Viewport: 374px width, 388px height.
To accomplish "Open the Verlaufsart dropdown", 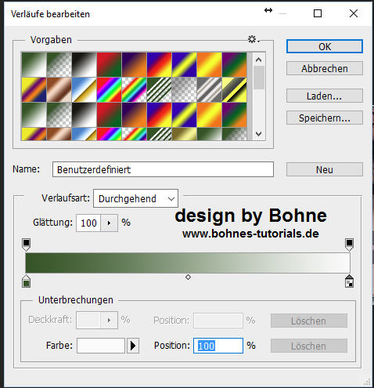I will [135, 198].
